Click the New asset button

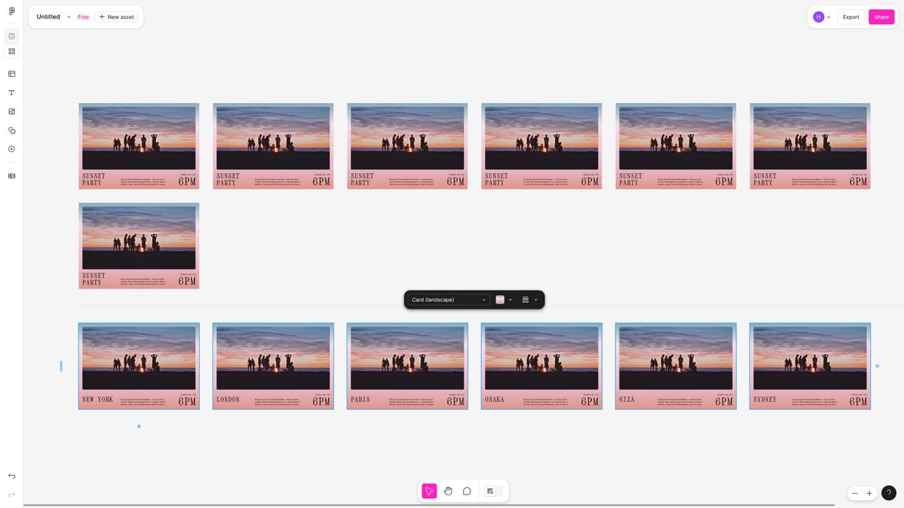117,17
